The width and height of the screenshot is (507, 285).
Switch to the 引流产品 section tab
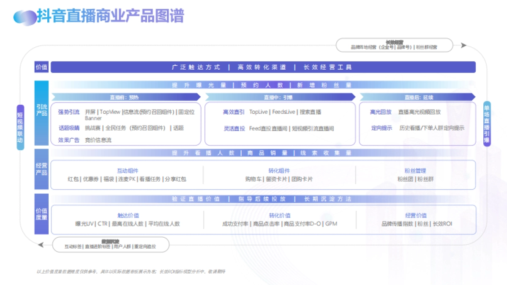[x=41, y=111]
